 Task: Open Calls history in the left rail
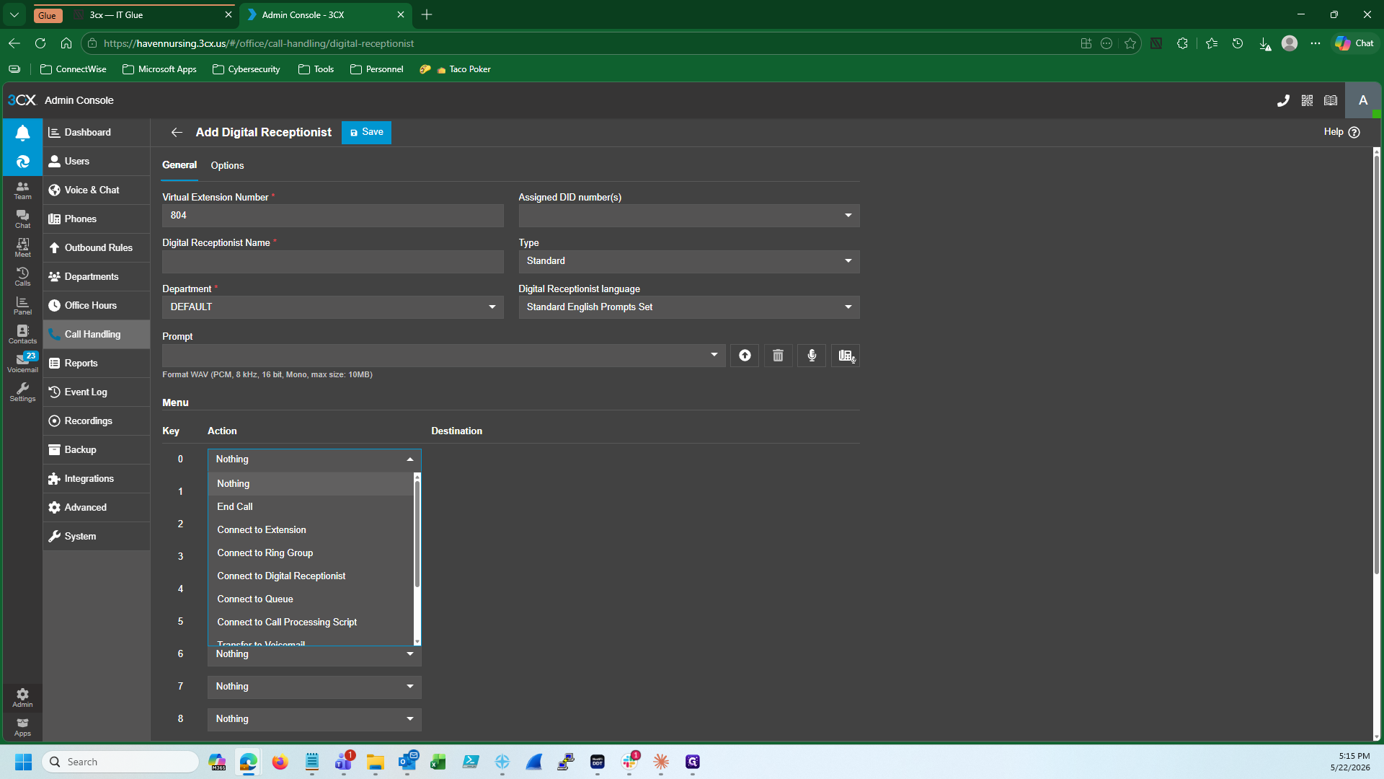pos(22,277)
